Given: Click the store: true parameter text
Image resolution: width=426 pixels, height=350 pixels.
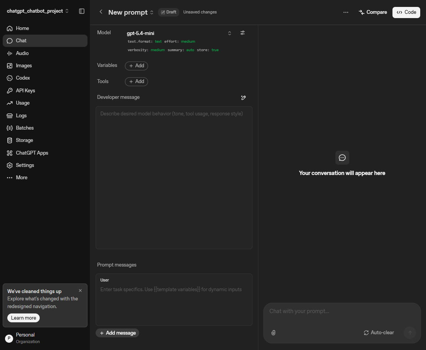Looking at the screenshot, I should (x=207, y=50).
